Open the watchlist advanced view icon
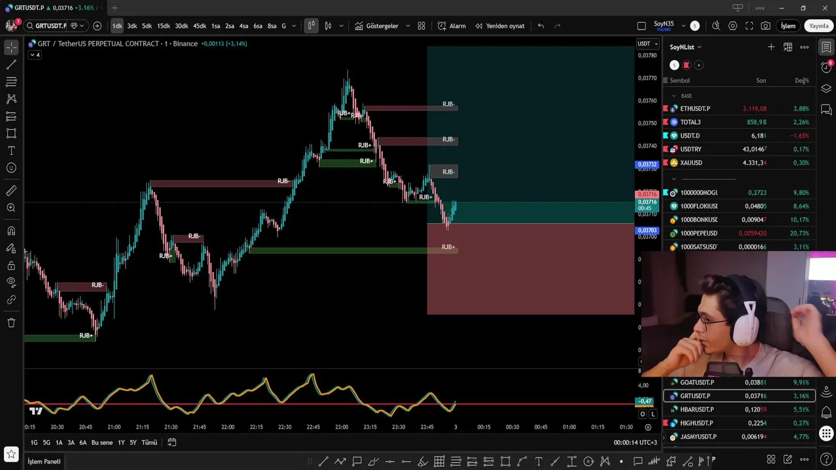The width and height of the screenshot is (836, 470). point(788,47)
